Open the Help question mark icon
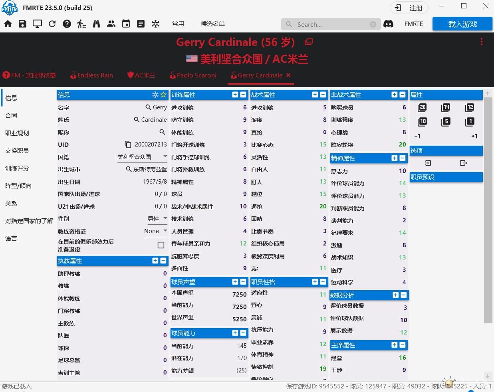 click(x=67, y=24)
